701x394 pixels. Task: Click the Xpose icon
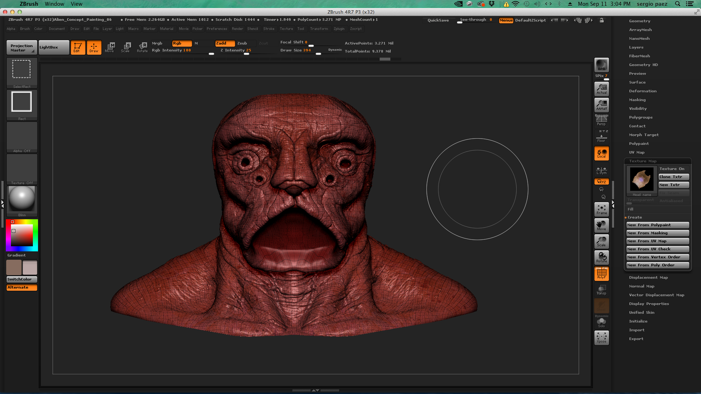(x=601, y=338)
